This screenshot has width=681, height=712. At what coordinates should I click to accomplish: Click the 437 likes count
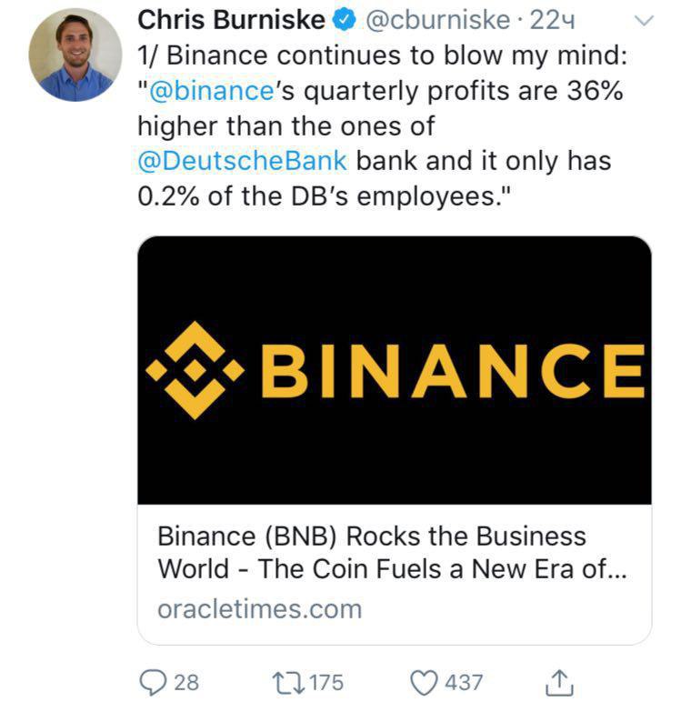(464, 683)
